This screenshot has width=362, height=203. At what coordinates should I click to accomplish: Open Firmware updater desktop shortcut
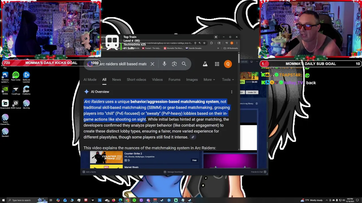(5, 76)
